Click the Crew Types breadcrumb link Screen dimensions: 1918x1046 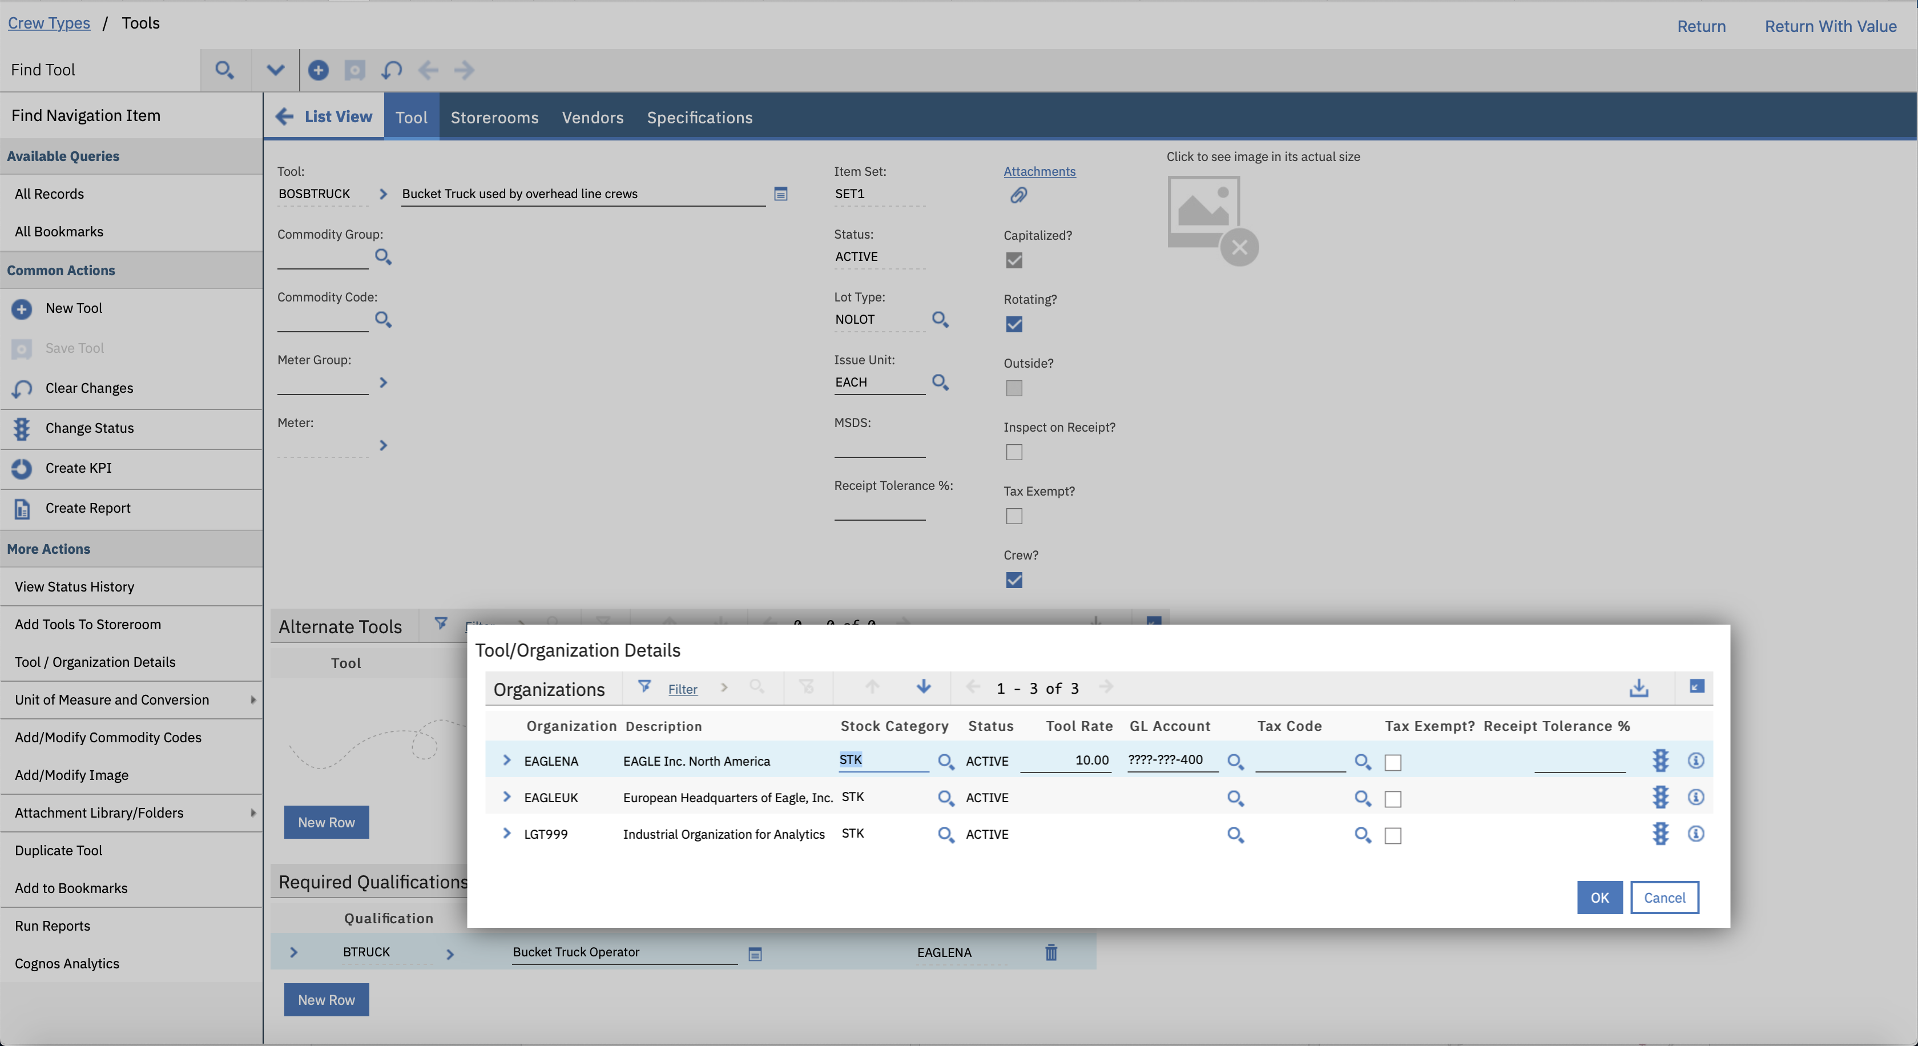pos(49,23)
